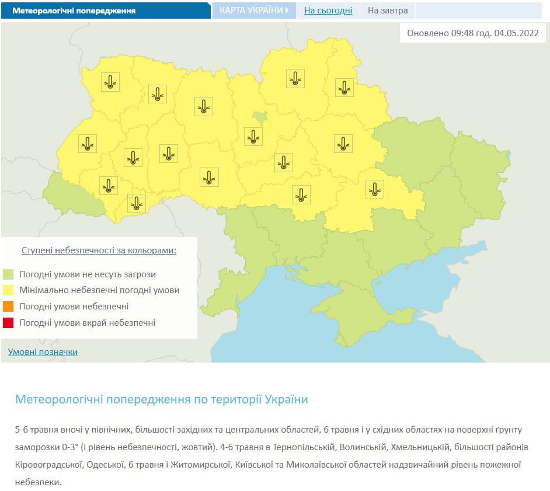The height and width of the screenshot is (491, 550).
Task: Switch to the На сьогодні tab
Action: (x=328, y=11)
